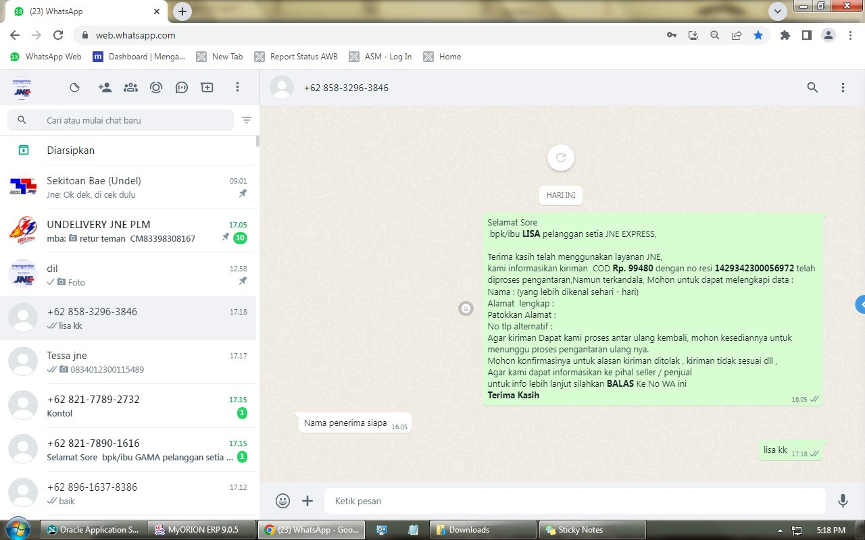Click the blue side panel arrow
The width and height of the screenshot is (865, 540).
click(x=860, y=304)
